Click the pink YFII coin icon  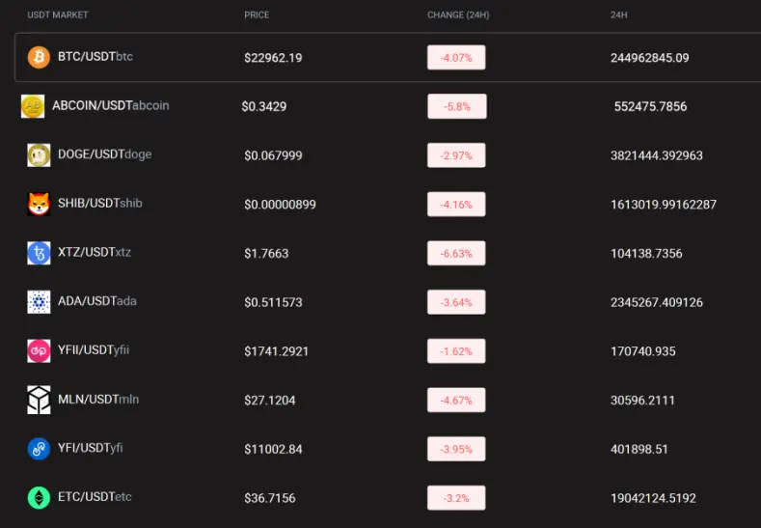[x=39, y=351]
